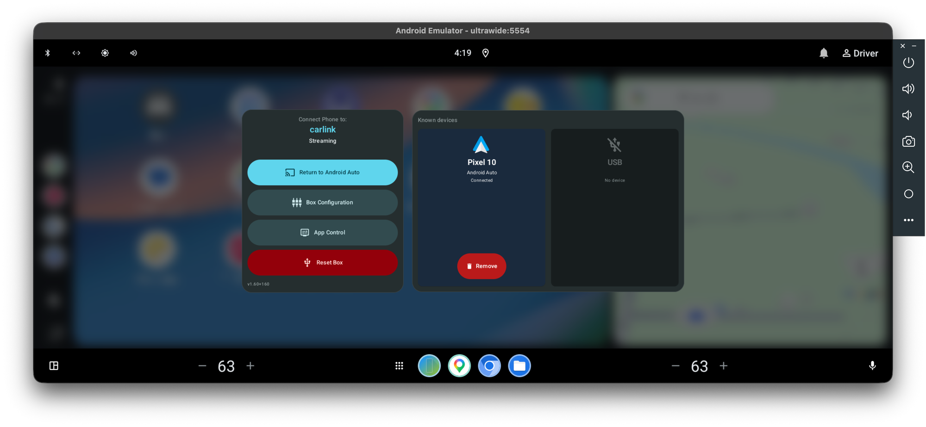Click the emulator home circle button
Image resolution: width=926 pixels, height=427 pixels.
tap(908, 194)
